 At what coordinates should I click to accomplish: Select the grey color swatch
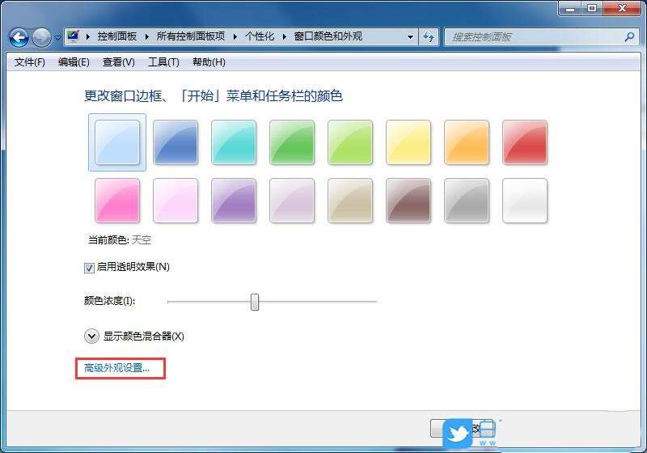click(x=467, y=201)
